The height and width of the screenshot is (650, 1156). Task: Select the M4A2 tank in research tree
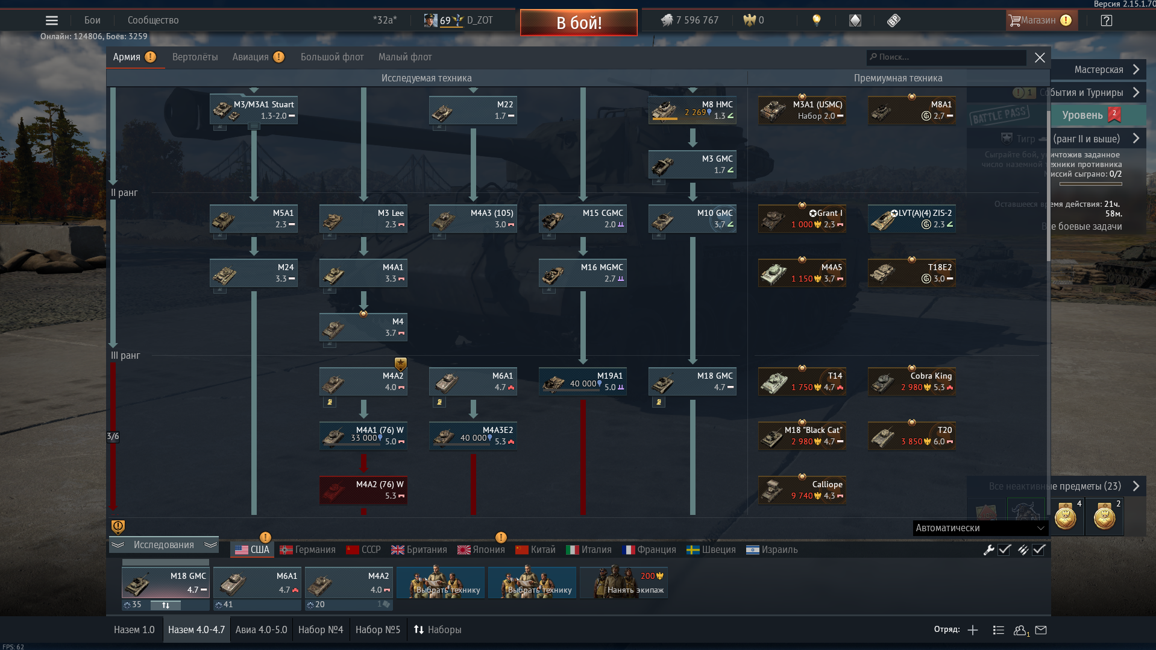[x=363, y=382]
